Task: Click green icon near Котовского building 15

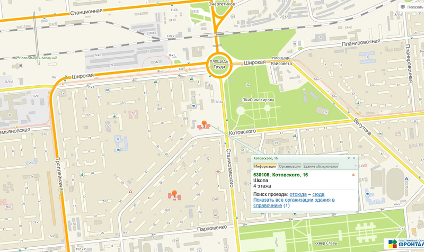Action: pos(295,136)
